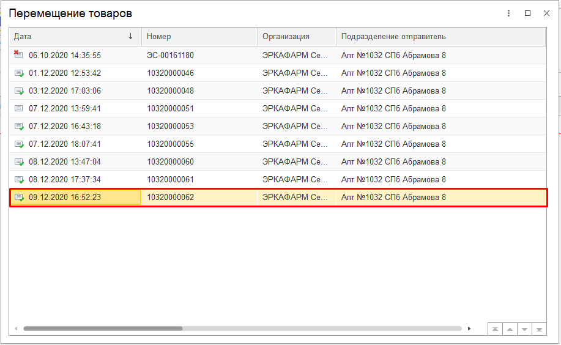The height and width of the screenshot is (345, 561).
Task: Jump to first record with the top arrow
Action: click(x=494, y=329)
